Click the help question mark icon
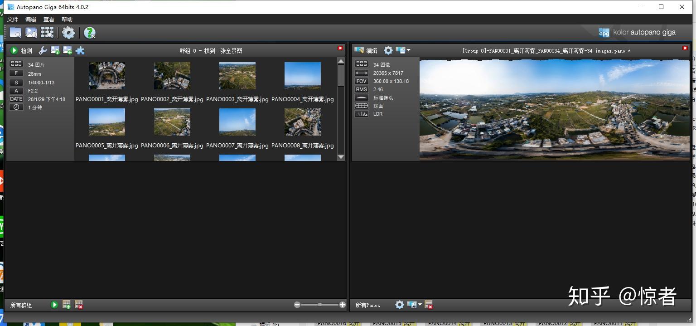696x326 pixels. 90,32
